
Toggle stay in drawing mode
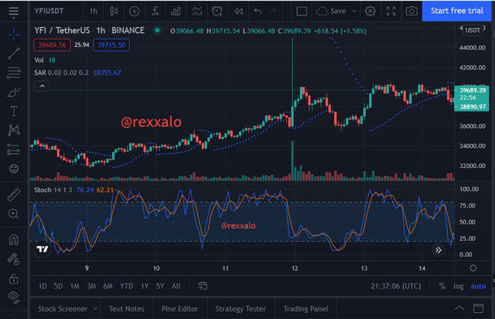pos(14,259)
